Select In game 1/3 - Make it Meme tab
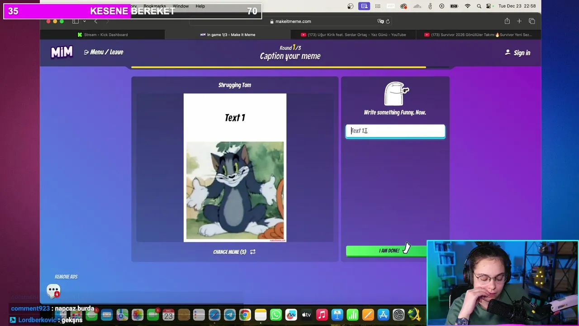The height and width of the screenshot is (326, 579). 228,34
